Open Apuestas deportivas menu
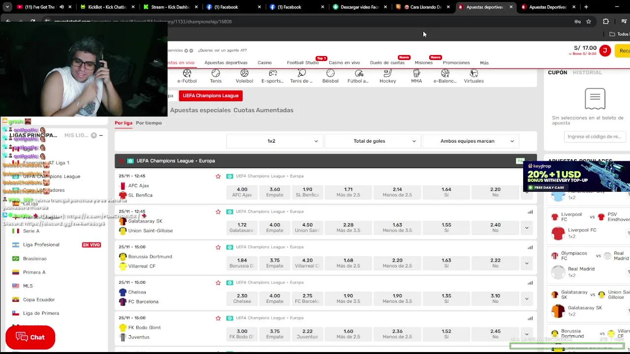Screen dimensions: 630x354 (226, 63)
